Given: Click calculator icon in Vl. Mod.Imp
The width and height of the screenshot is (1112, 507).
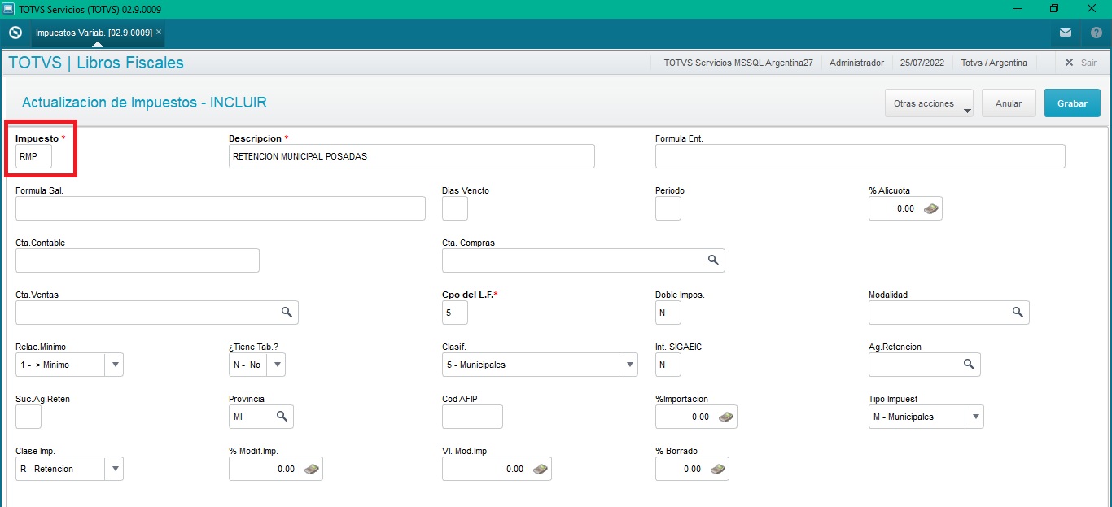Looking at the screenshot, I should pos(540,469).
